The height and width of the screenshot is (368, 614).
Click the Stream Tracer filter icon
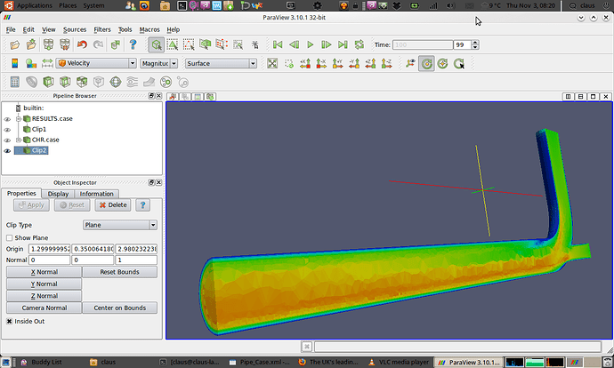133,82
